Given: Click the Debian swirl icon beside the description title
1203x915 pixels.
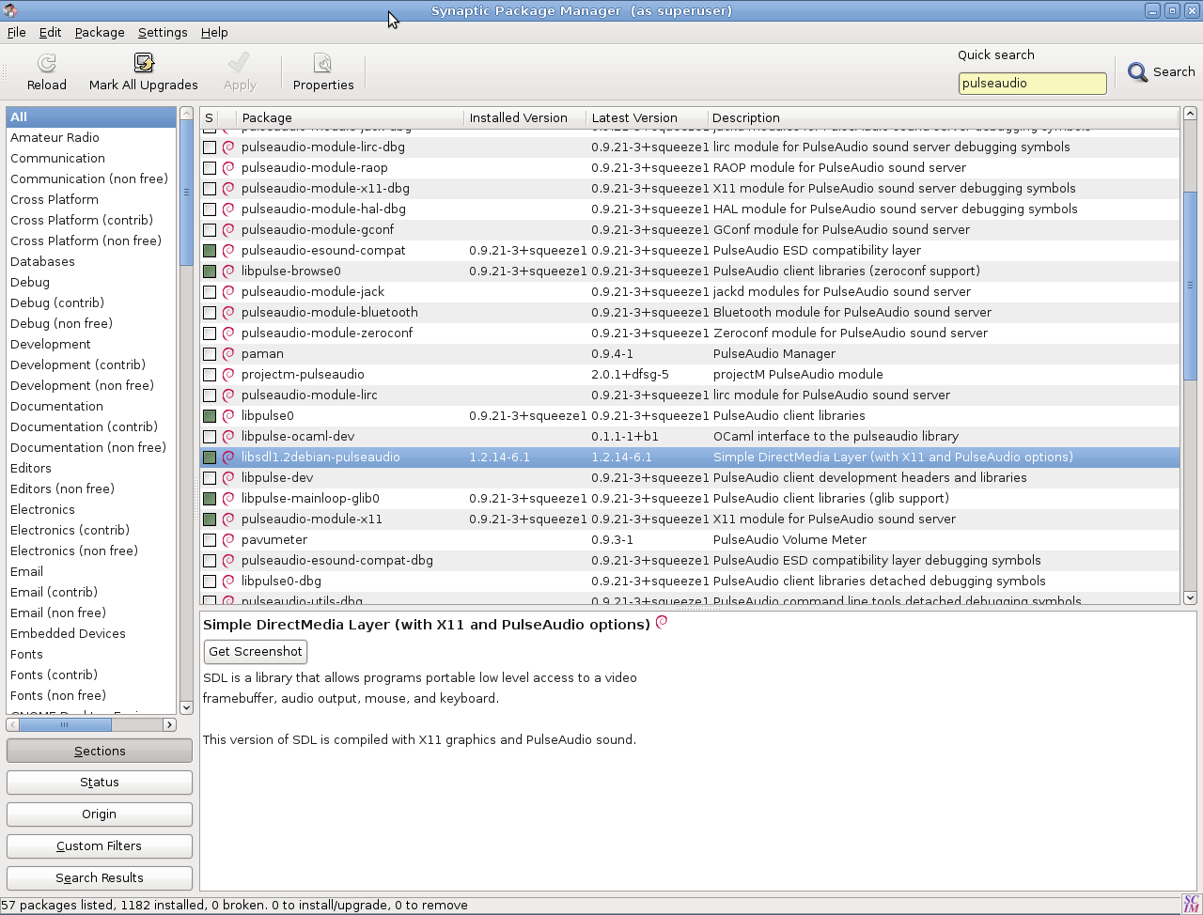Looking at the screenshot, I should pyautogui.click(x=662, y=622).
